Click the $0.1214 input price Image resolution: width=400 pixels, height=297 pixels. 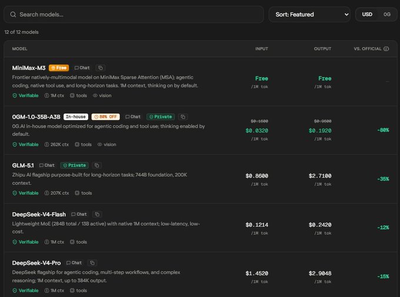(x=256, y=225)
